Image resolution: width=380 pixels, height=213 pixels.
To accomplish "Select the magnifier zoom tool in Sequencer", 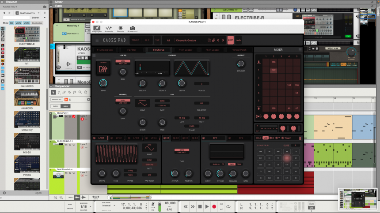I will pos(80,92).
